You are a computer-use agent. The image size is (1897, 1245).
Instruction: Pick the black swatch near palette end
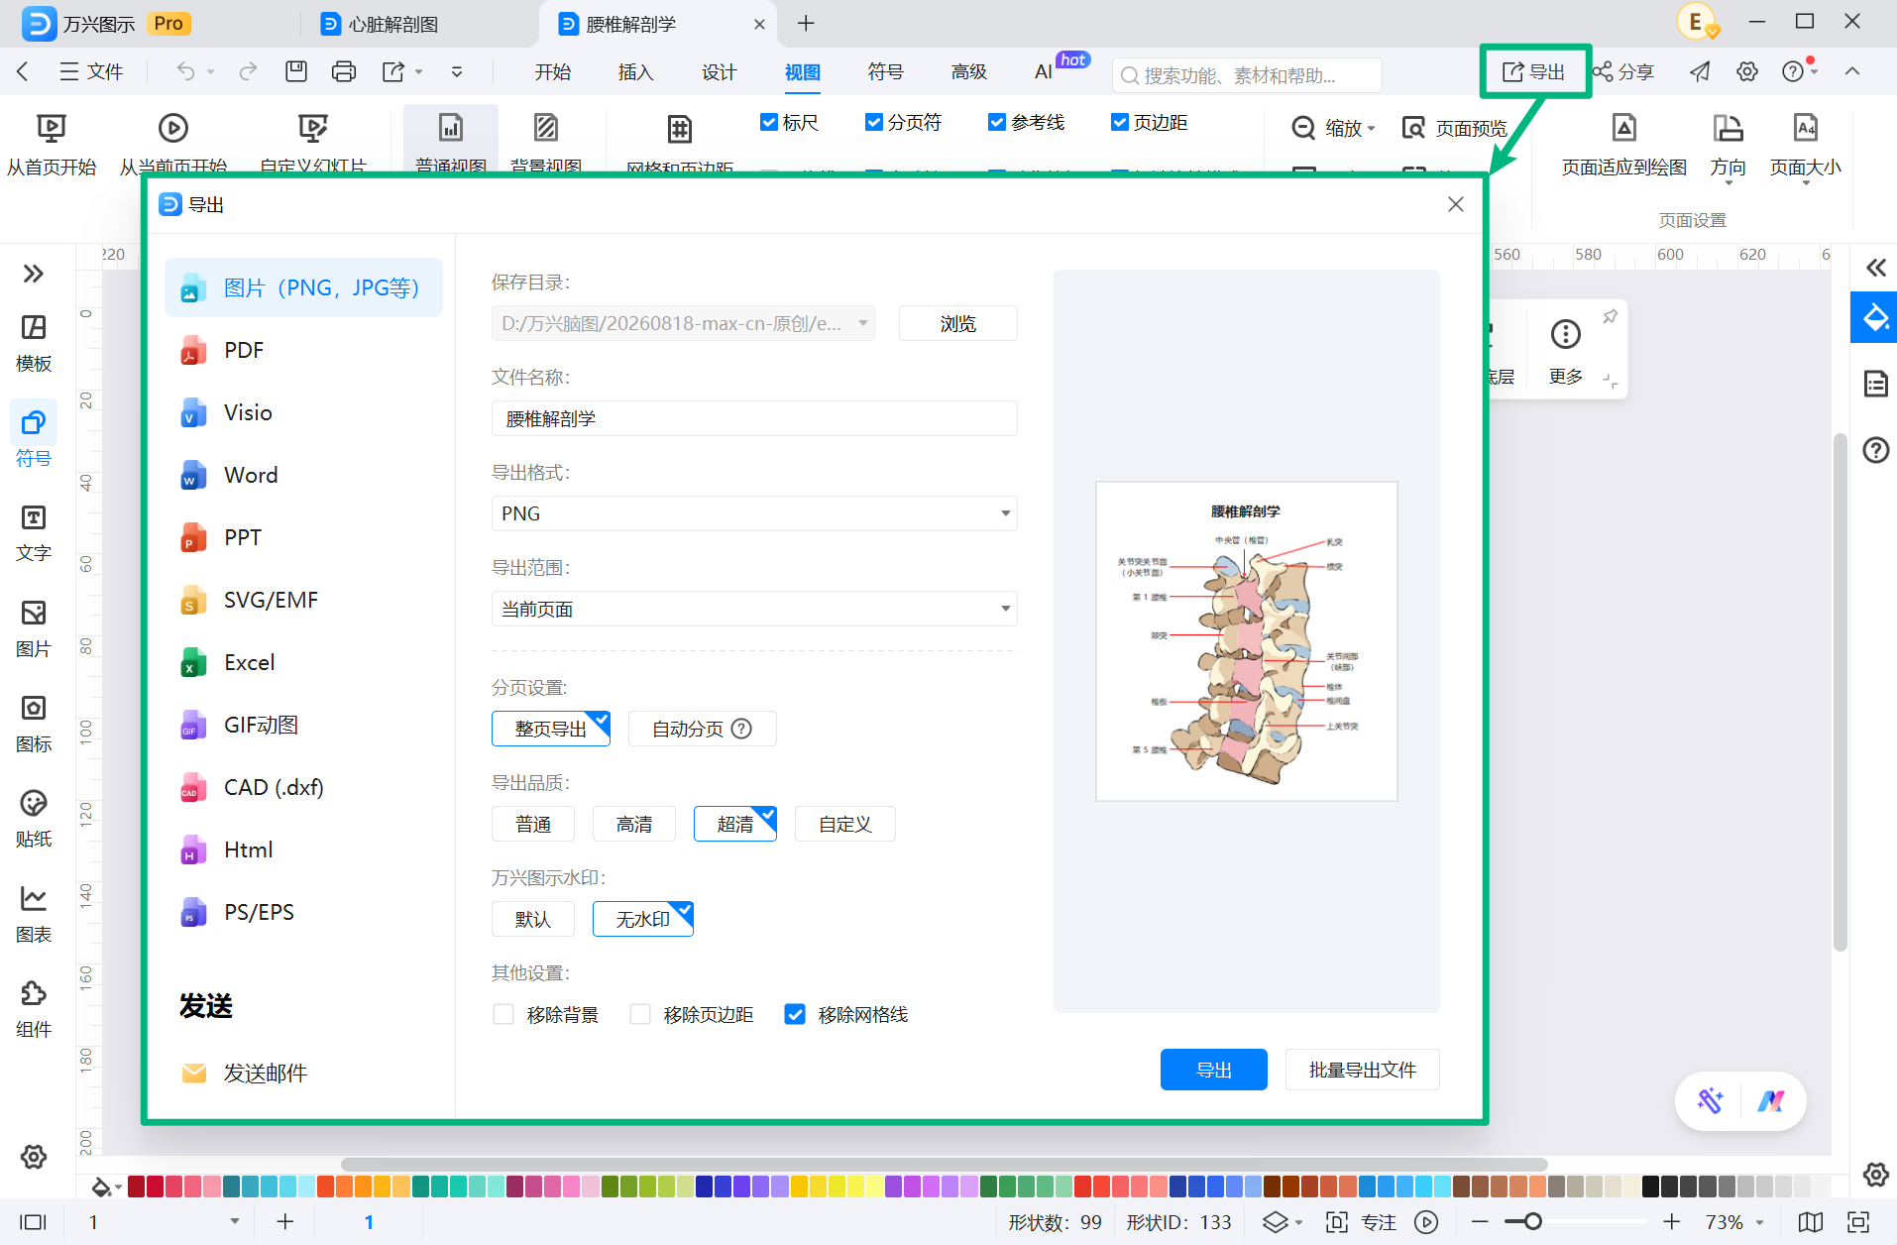[1650, 1187]
